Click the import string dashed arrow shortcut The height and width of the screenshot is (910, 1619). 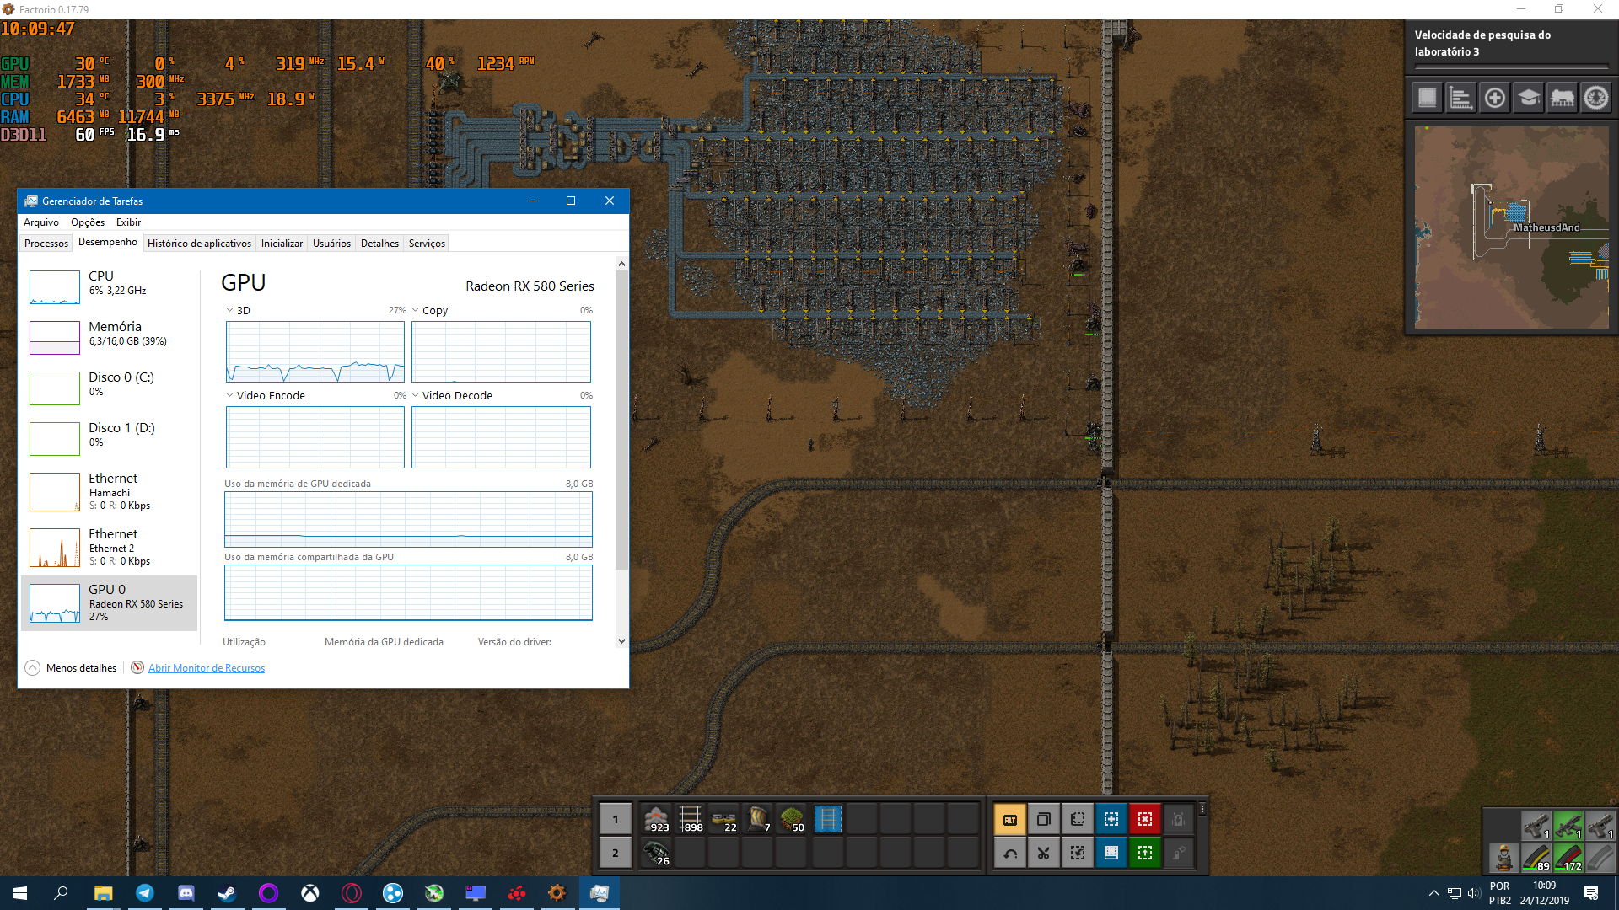(x=1078, y=853)
